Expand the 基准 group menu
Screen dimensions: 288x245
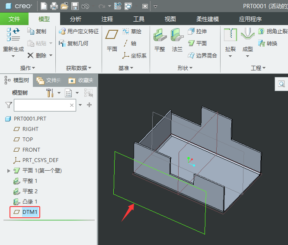point(126,68)
